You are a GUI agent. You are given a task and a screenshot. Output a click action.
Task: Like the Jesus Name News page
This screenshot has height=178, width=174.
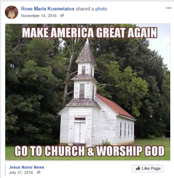[147, 168]
